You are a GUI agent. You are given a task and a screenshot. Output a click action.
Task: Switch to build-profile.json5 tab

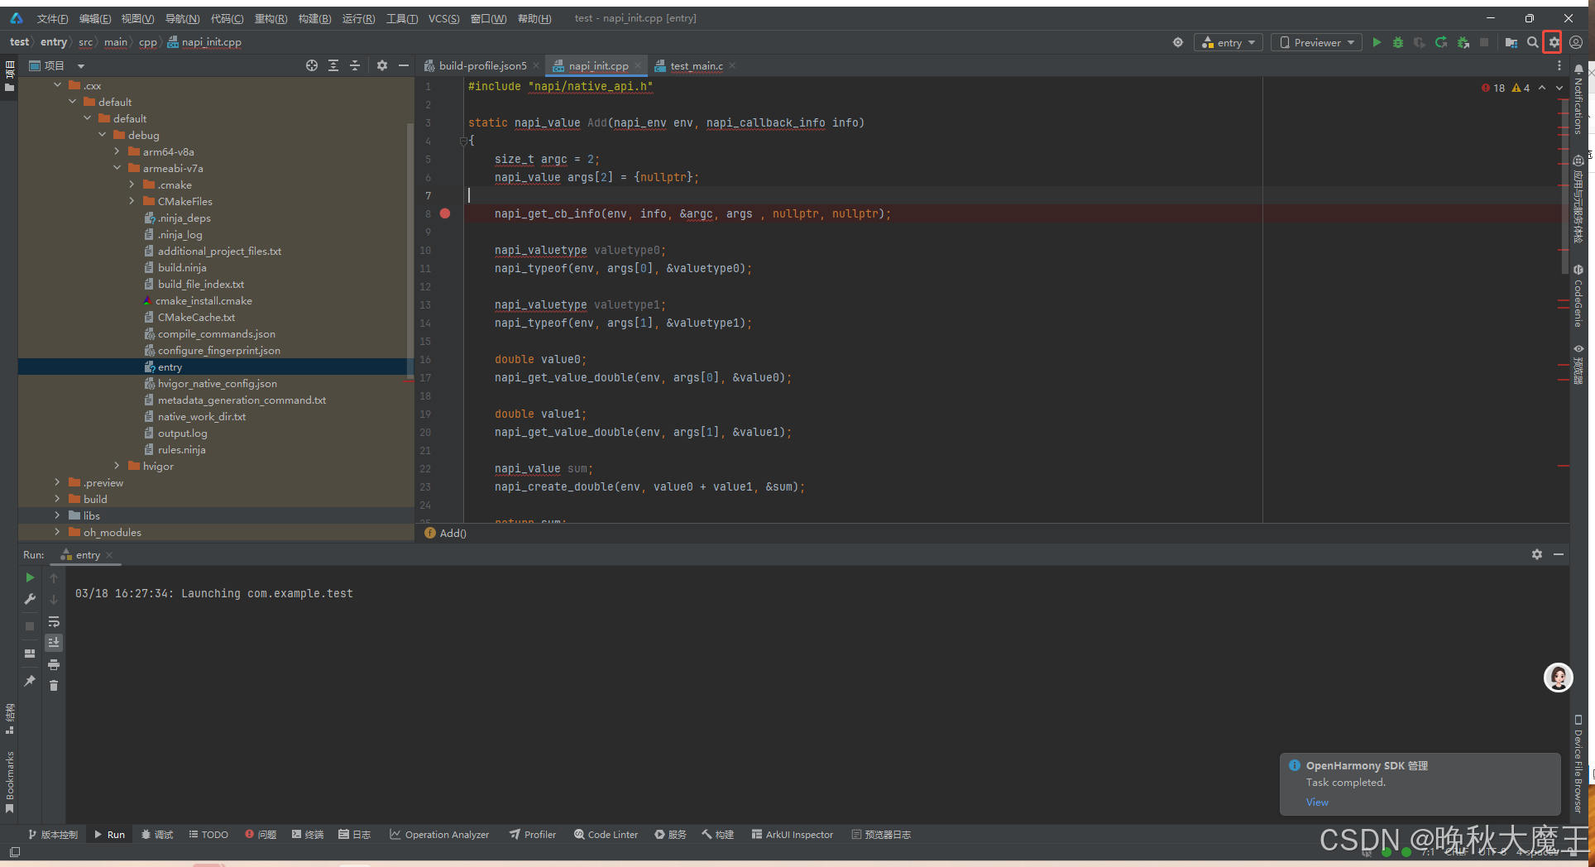pos(482,65)
